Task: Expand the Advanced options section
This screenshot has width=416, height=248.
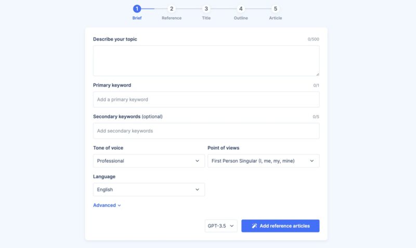Action: pos(107,205)
